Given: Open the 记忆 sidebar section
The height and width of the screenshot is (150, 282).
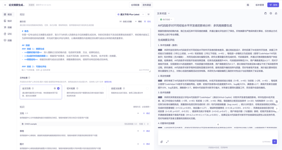Looking at the screenshot, I should (x=8, y=34).
